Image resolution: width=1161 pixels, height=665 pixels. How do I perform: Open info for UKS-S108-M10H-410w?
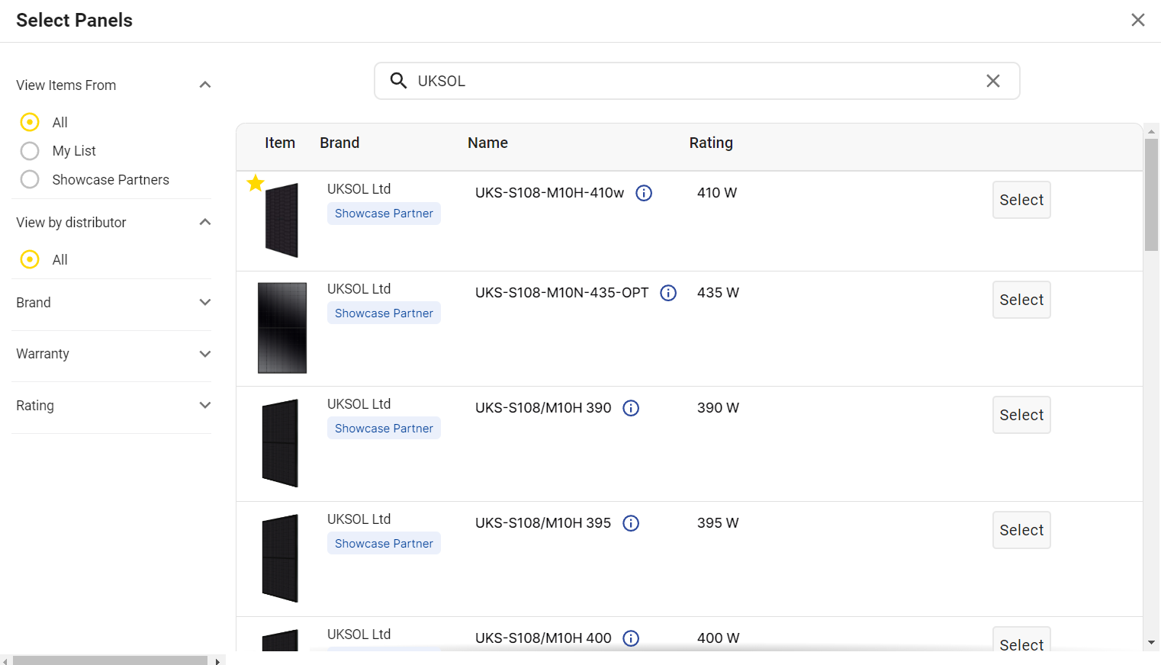[x=644, y=193]
